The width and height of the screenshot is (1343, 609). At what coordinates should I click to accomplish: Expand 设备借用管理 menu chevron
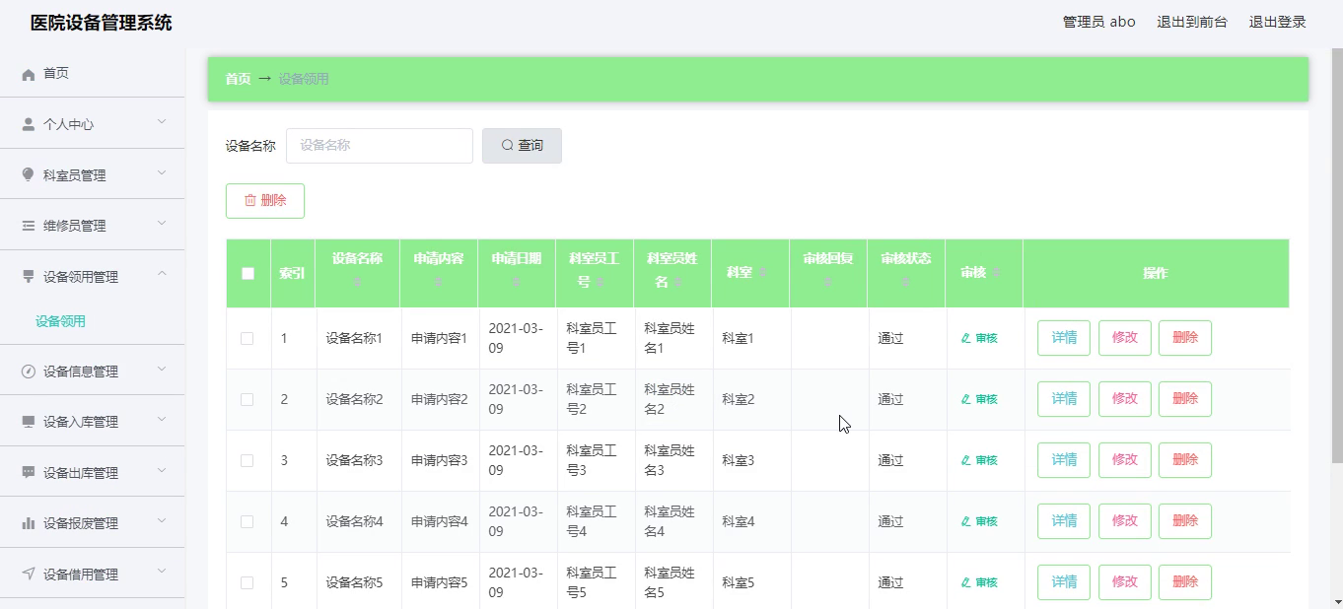[162, 572]
